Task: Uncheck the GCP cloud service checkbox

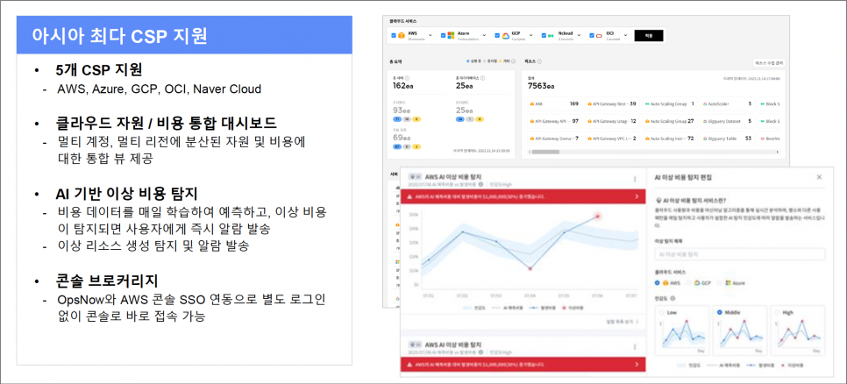Action: [x=497, y=36]
